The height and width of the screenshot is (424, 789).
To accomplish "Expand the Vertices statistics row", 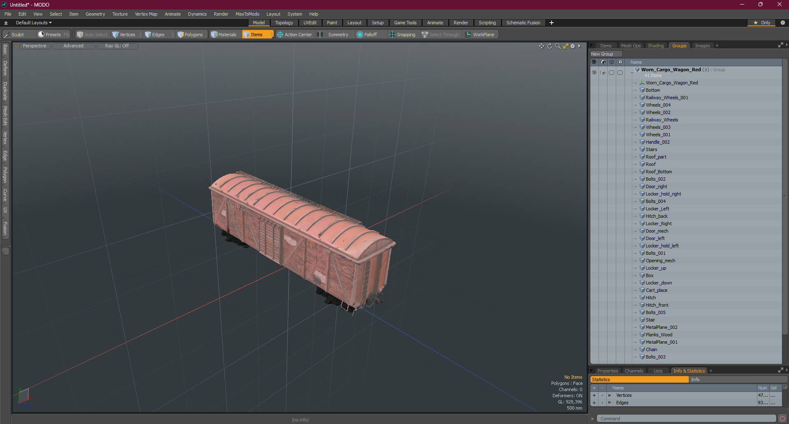I will [x=610, y=395].
